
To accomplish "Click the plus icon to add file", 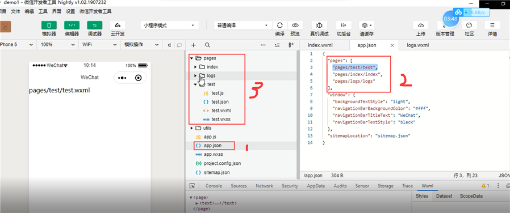I will click(194, 45).
